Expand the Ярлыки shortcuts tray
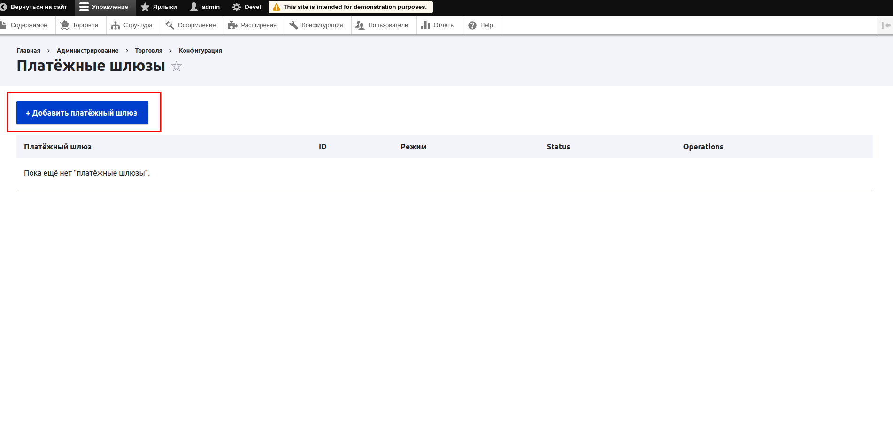This screenshot has height=436, width=893. coord(159,7)
